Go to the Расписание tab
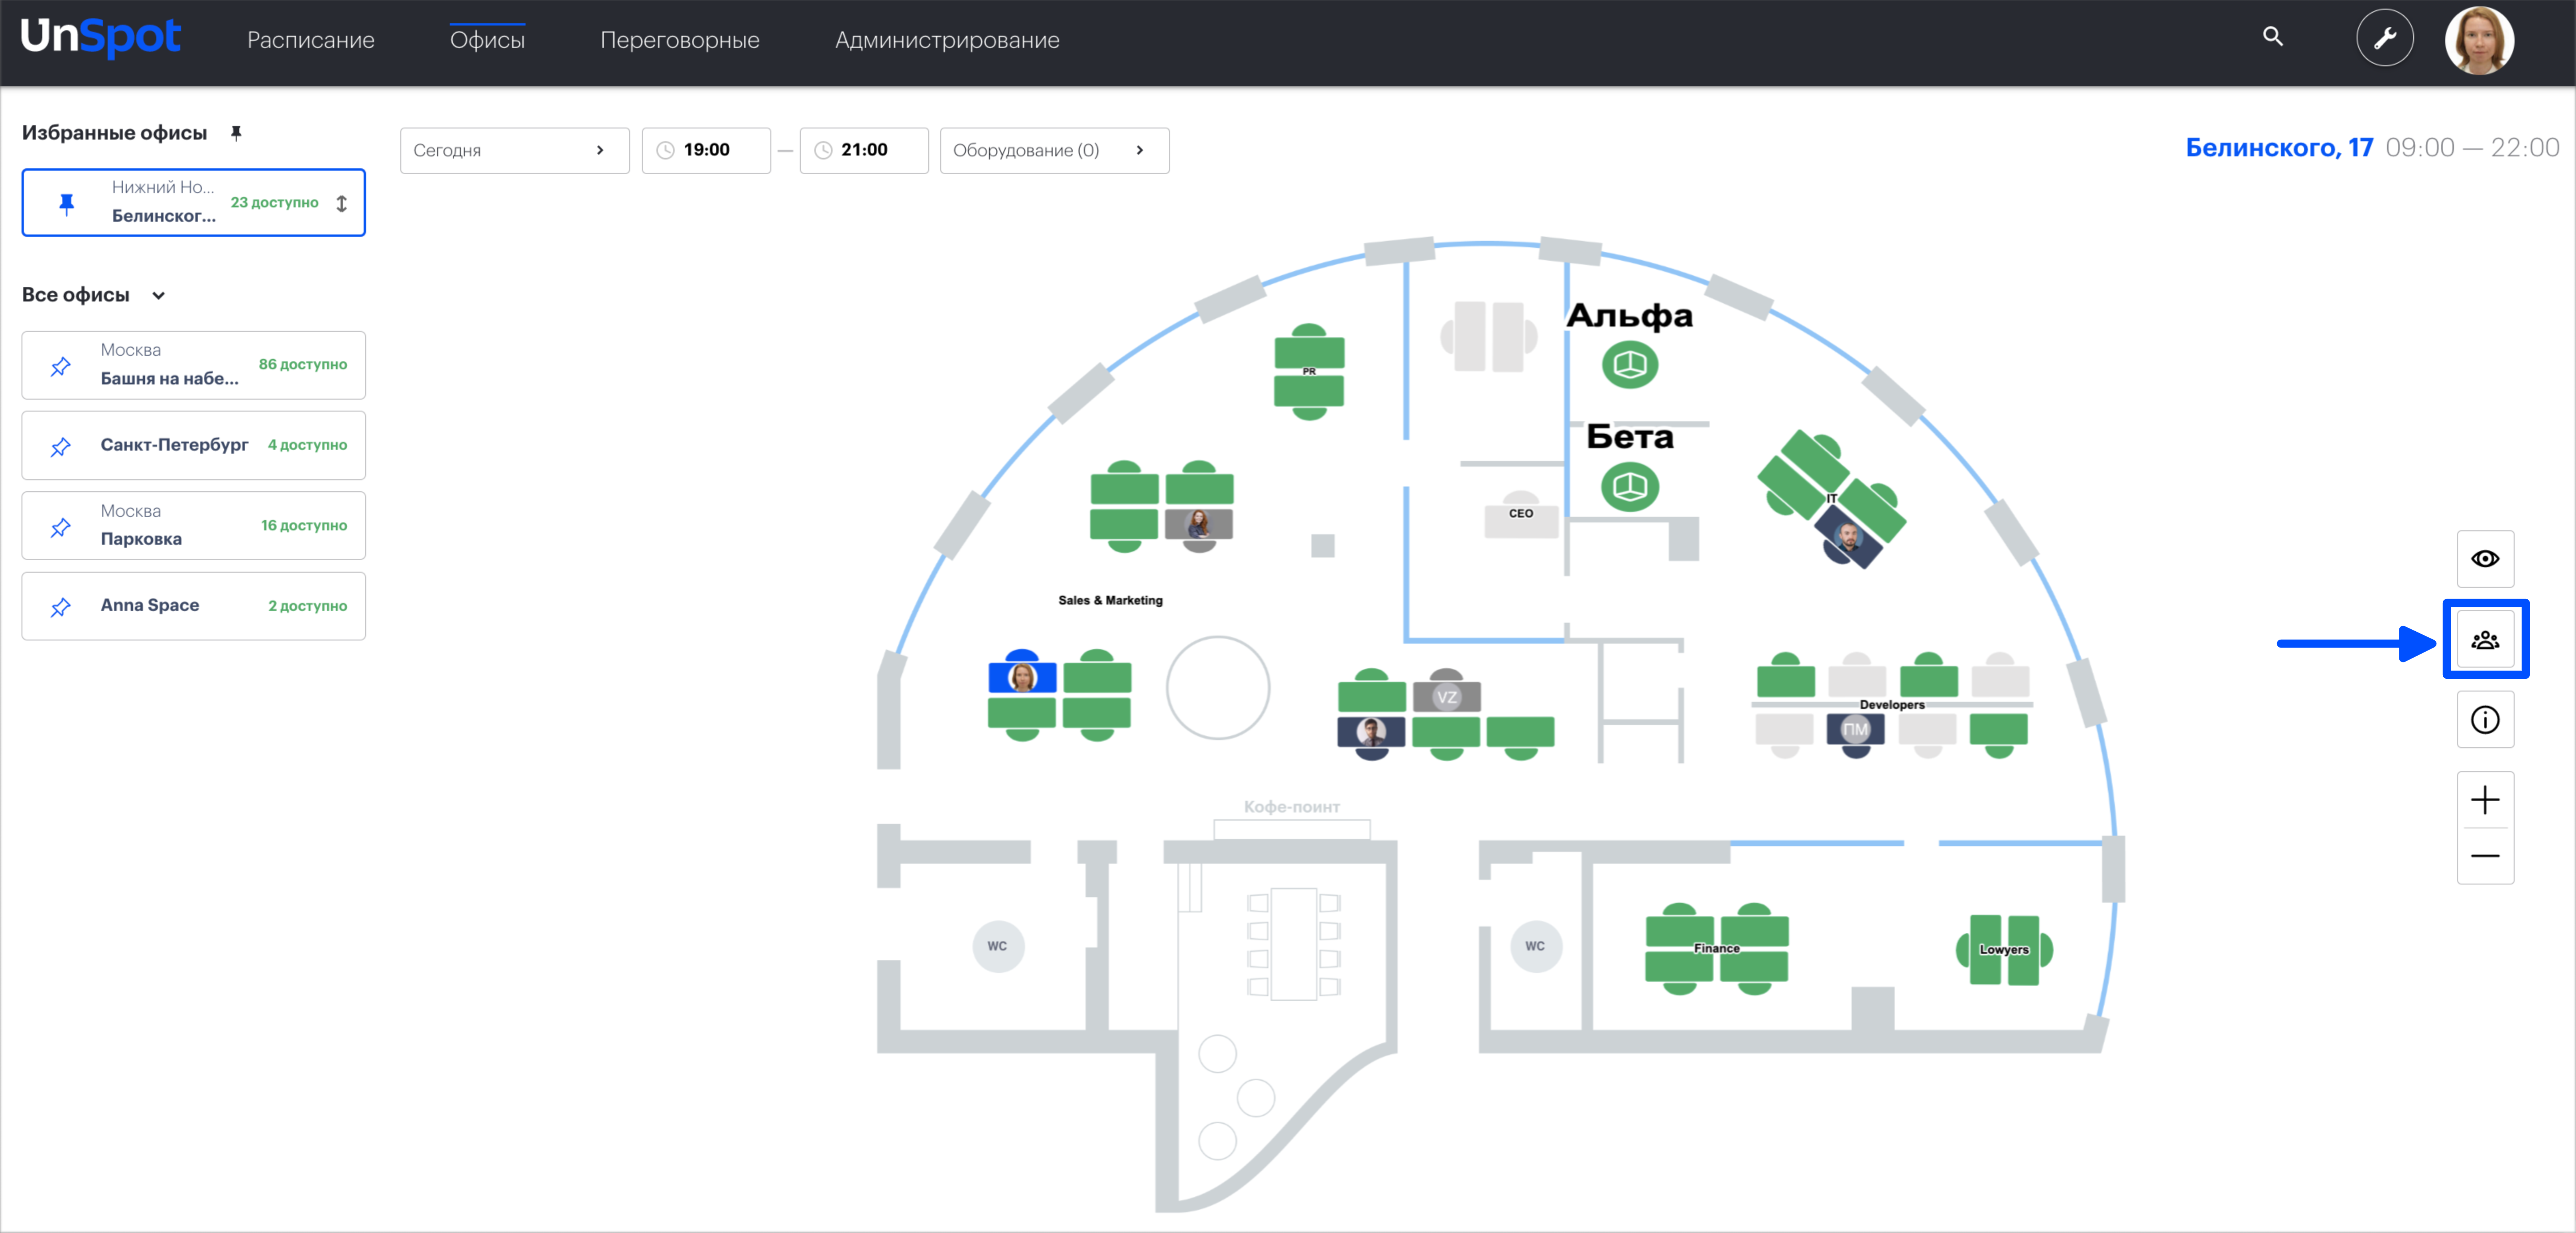The height and width of the screenshot is (1233, 2576). [x=311, y=40]
